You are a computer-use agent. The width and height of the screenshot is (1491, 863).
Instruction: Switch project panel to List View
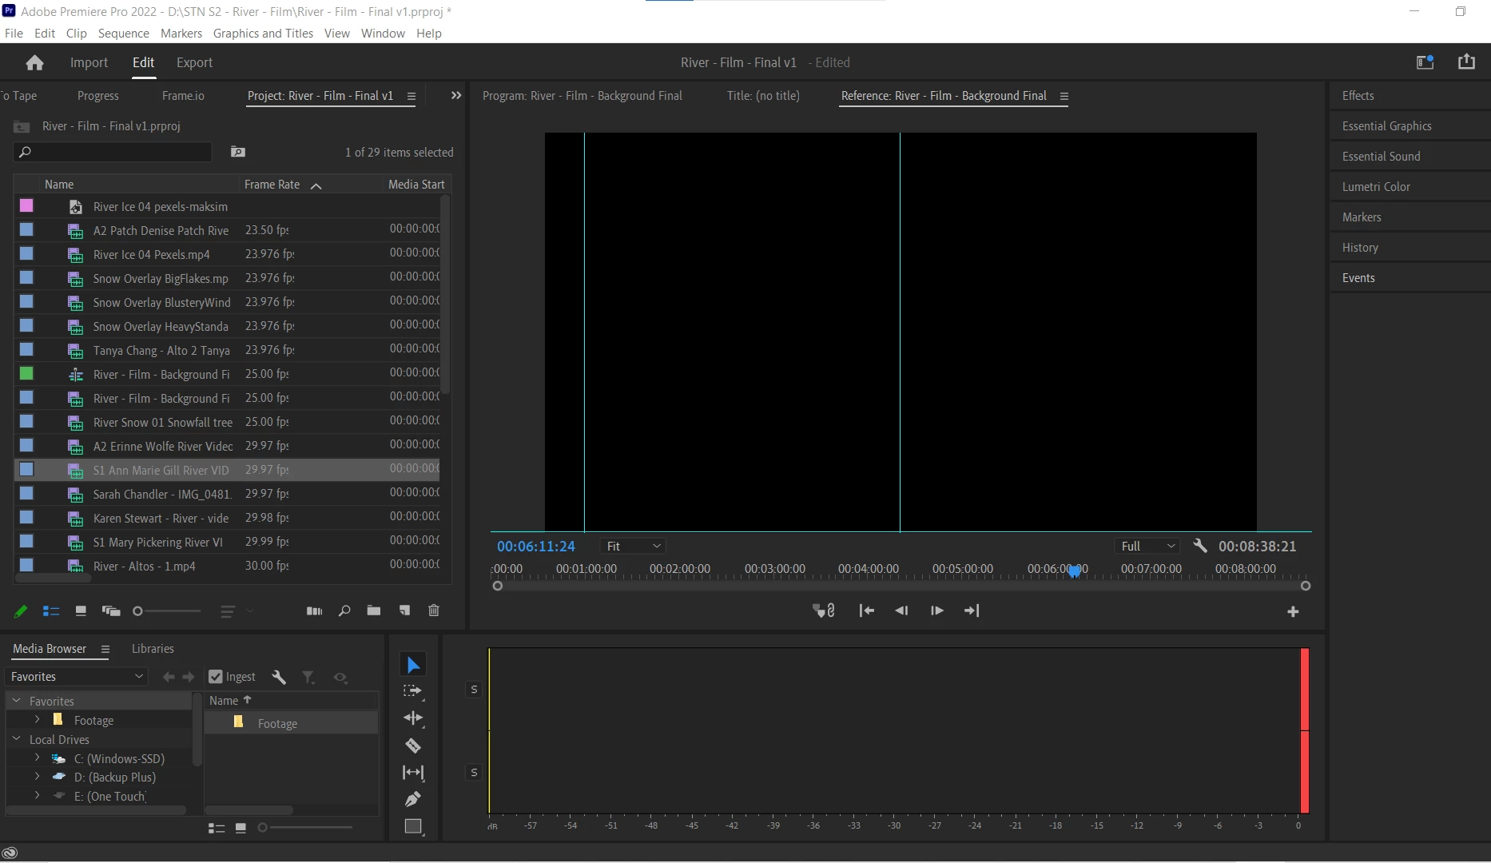pyautogui.click(x=51, y=611)
